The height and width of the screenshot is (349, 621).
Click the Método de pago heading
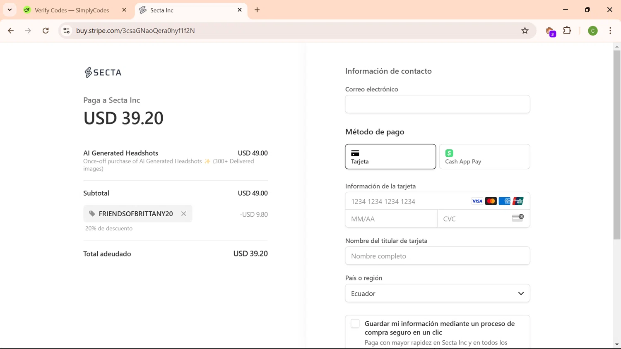(x=375, y=132)
